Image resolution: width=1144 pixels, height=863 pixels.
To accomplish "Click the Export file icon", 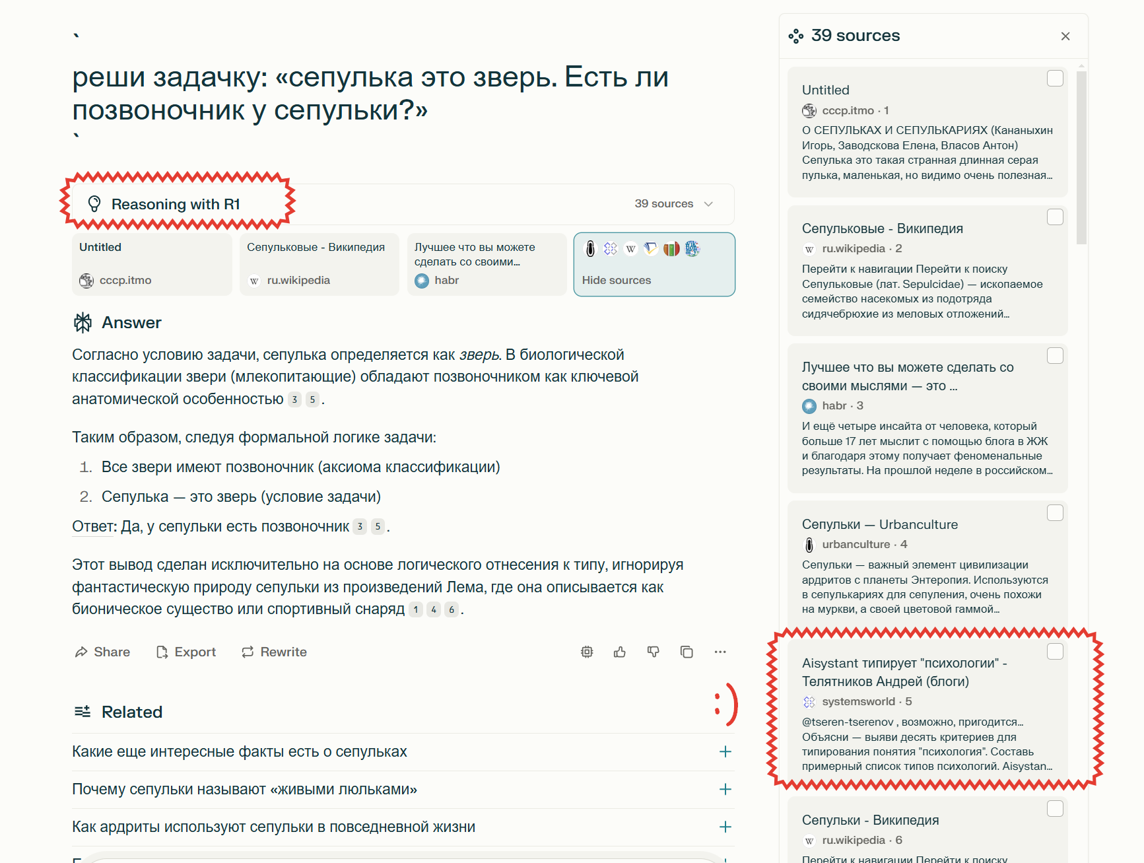I will (162, 652).
